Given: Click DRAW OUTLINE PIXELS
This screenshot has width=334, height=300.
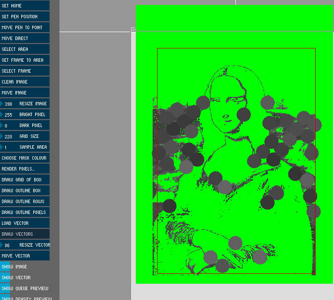Looking at the screenshot, I should pos(25,212).
